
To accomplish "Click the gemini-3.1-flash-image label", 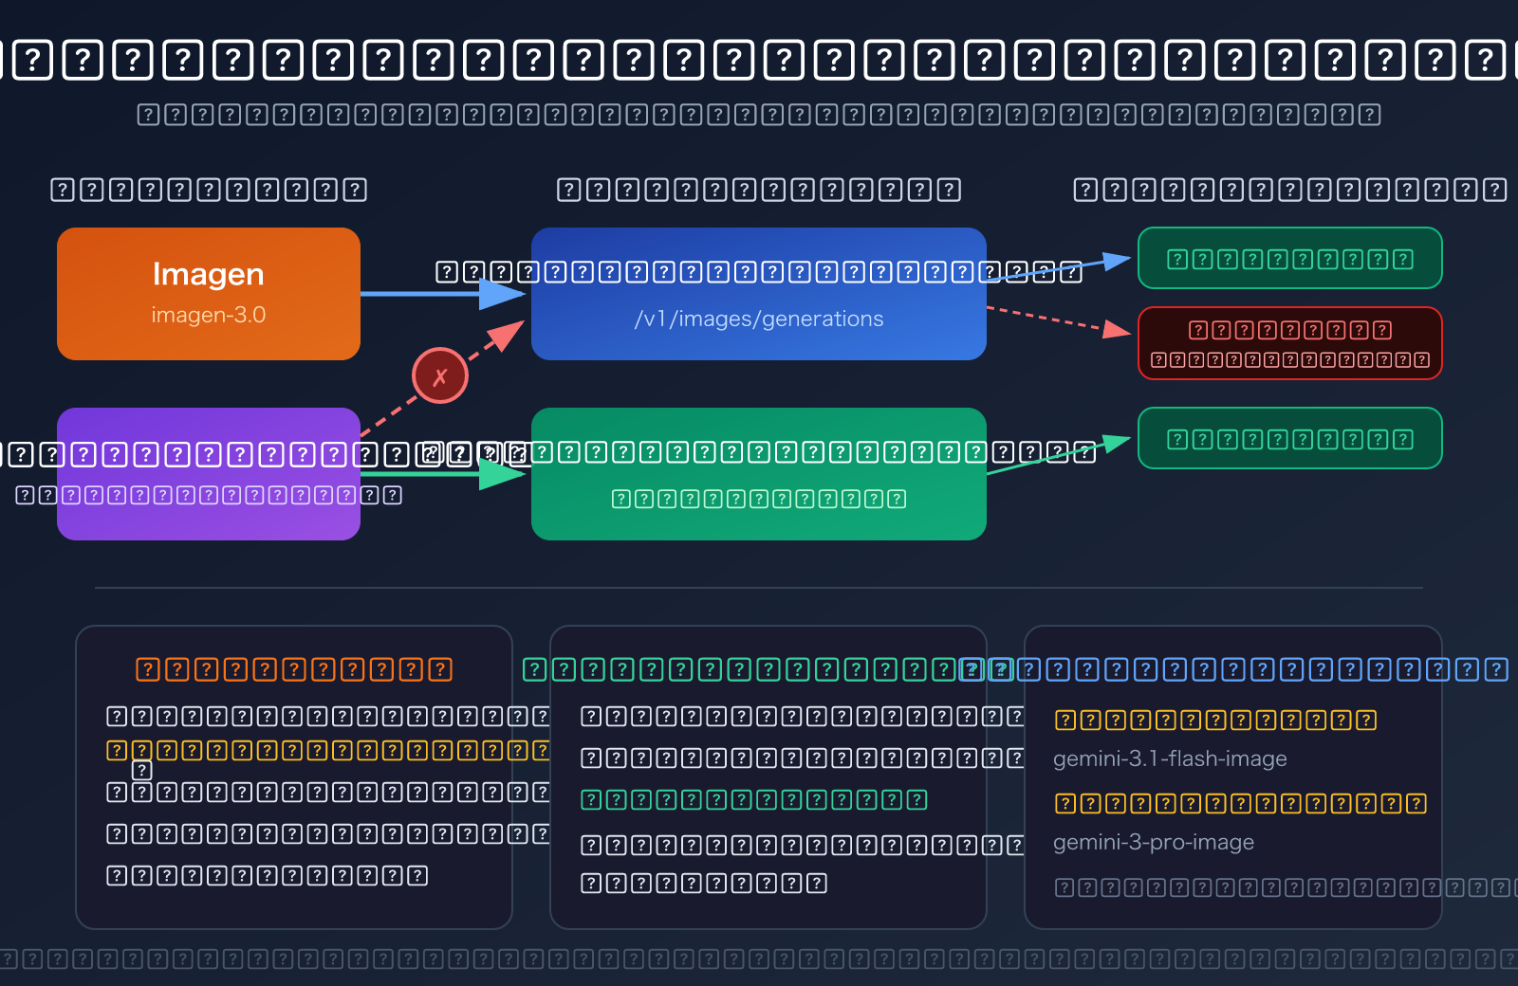I will tap(1172, 758).
